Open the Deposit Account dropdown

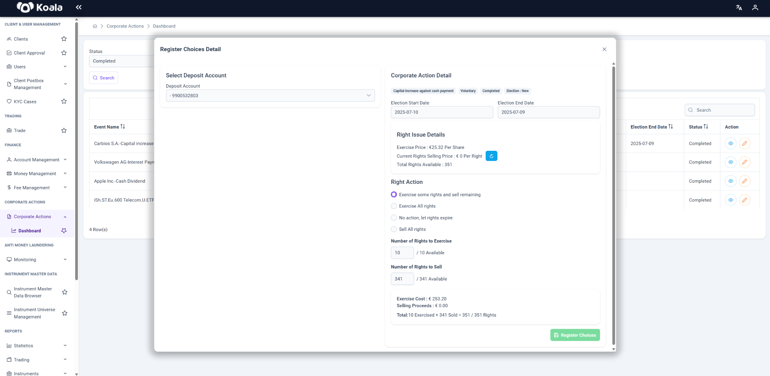coord(270,96)
